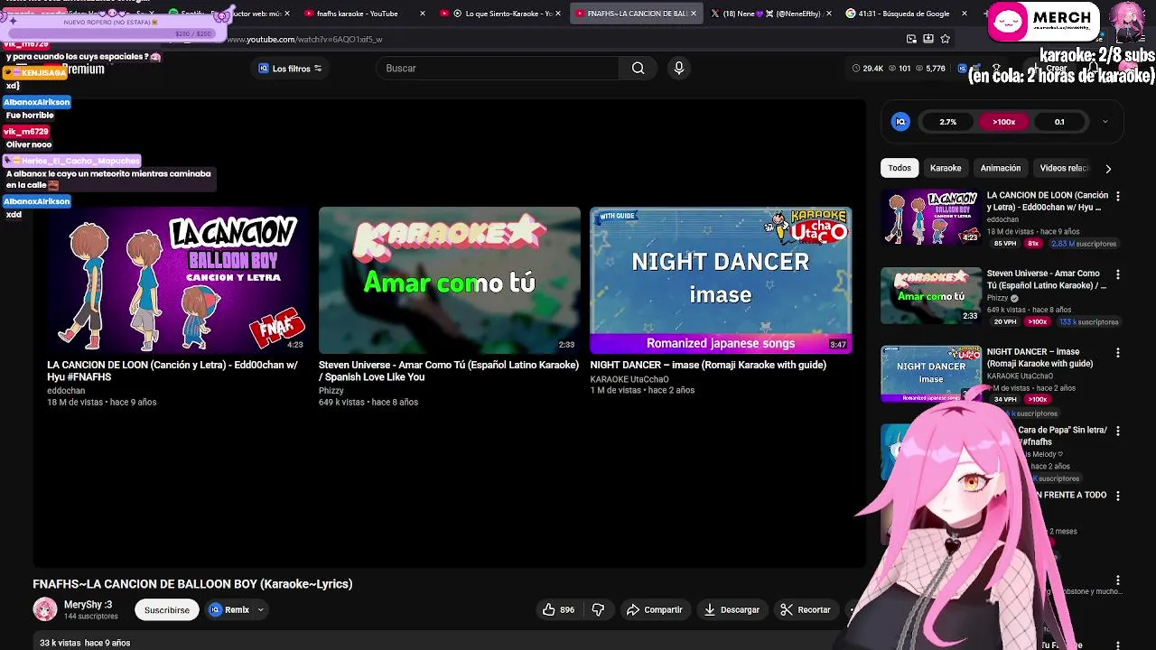Viewport: 1156px width, 650px height.
Task: Click eddochan channel name under end-screen video
Action: click(66, 391)
